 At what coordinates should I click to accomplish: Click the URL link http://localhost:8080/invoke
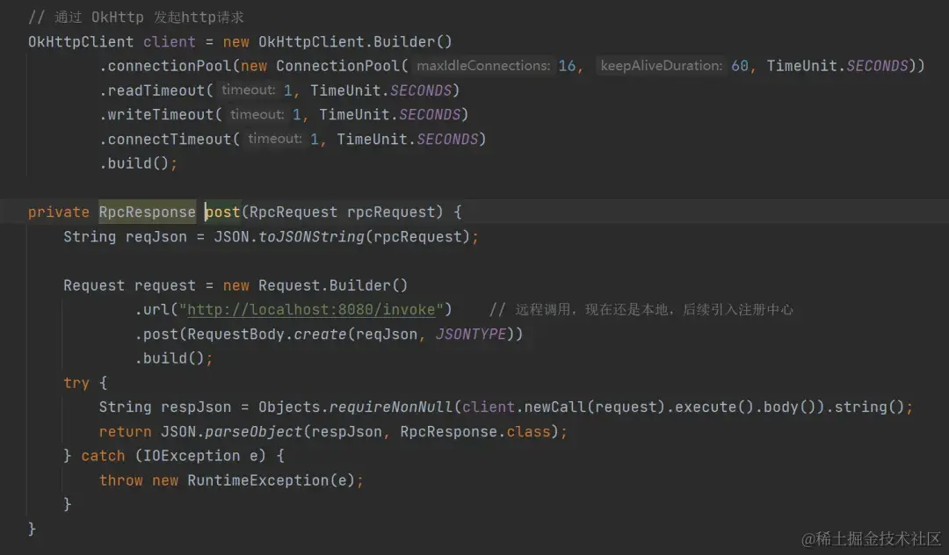pyautogui.click(x=311, y=309)
